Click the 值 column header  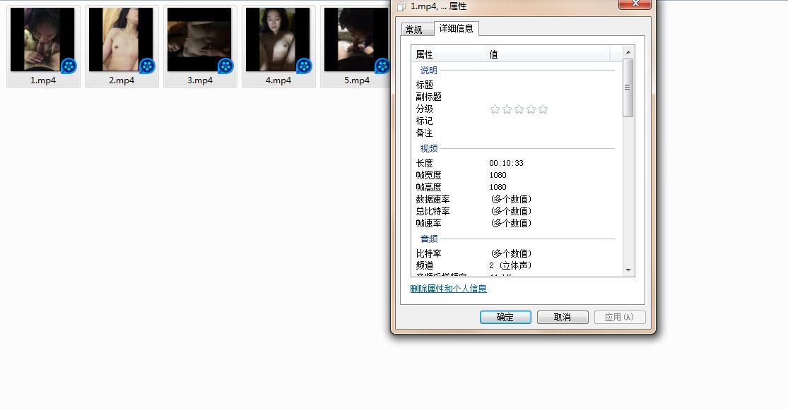(547, 54)
